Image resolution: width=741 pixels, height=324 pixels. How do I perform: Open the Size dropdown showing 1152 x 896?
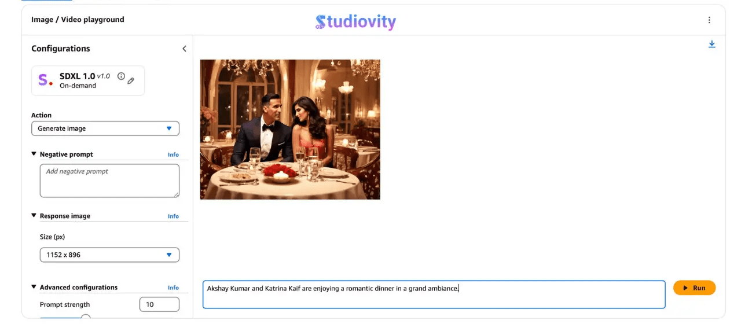(x=109, y=255)
